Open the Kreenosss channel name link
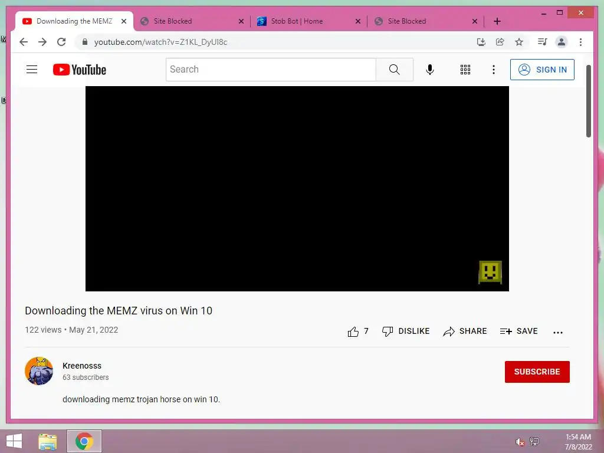The width and height of the screenshot is (604, 453). pyautogui.click(x=81, y=366)
